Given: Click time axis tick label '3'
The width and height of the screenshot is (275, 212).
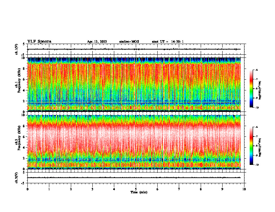Looking at the screenshot, I should (92, 189).
